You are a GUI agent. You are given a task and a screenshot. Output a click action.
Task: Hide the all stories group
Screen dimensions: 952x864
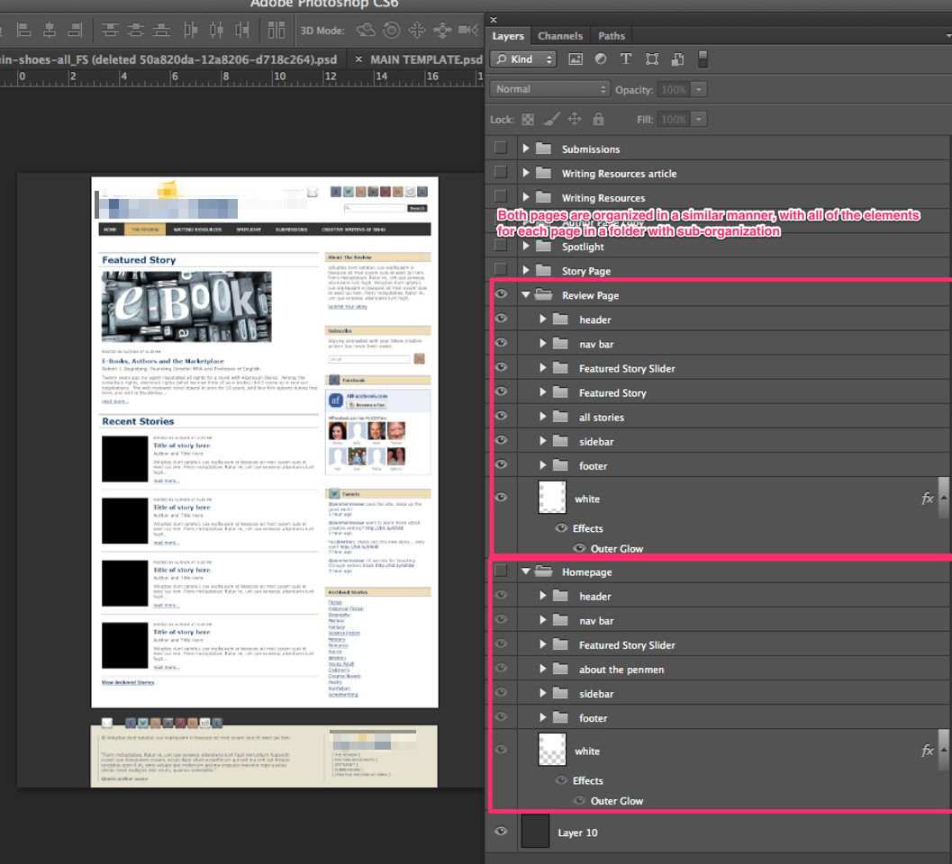point(501,416)
